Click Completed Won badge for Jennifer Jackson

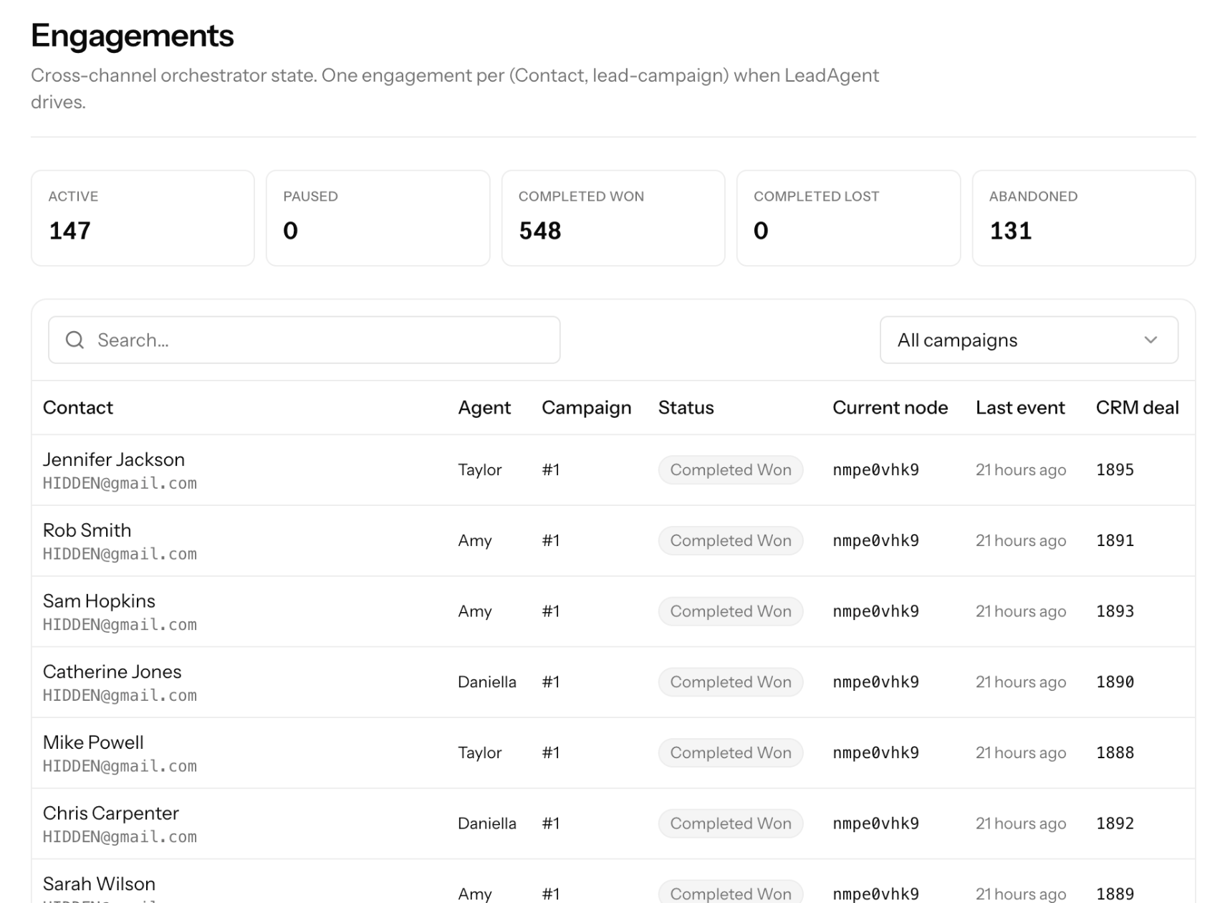click(x=731, y=470)
